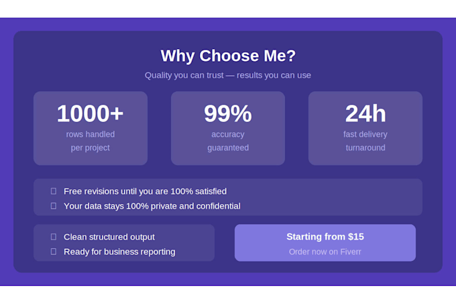Click the Why Choose Me? heading
The width and height of the screenshot is (456, 304).
point(228,56)
